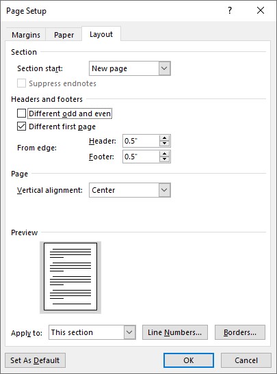Switch to the Margins tab
The height and width of the screenshot is (374, 277).
point(26,35)
